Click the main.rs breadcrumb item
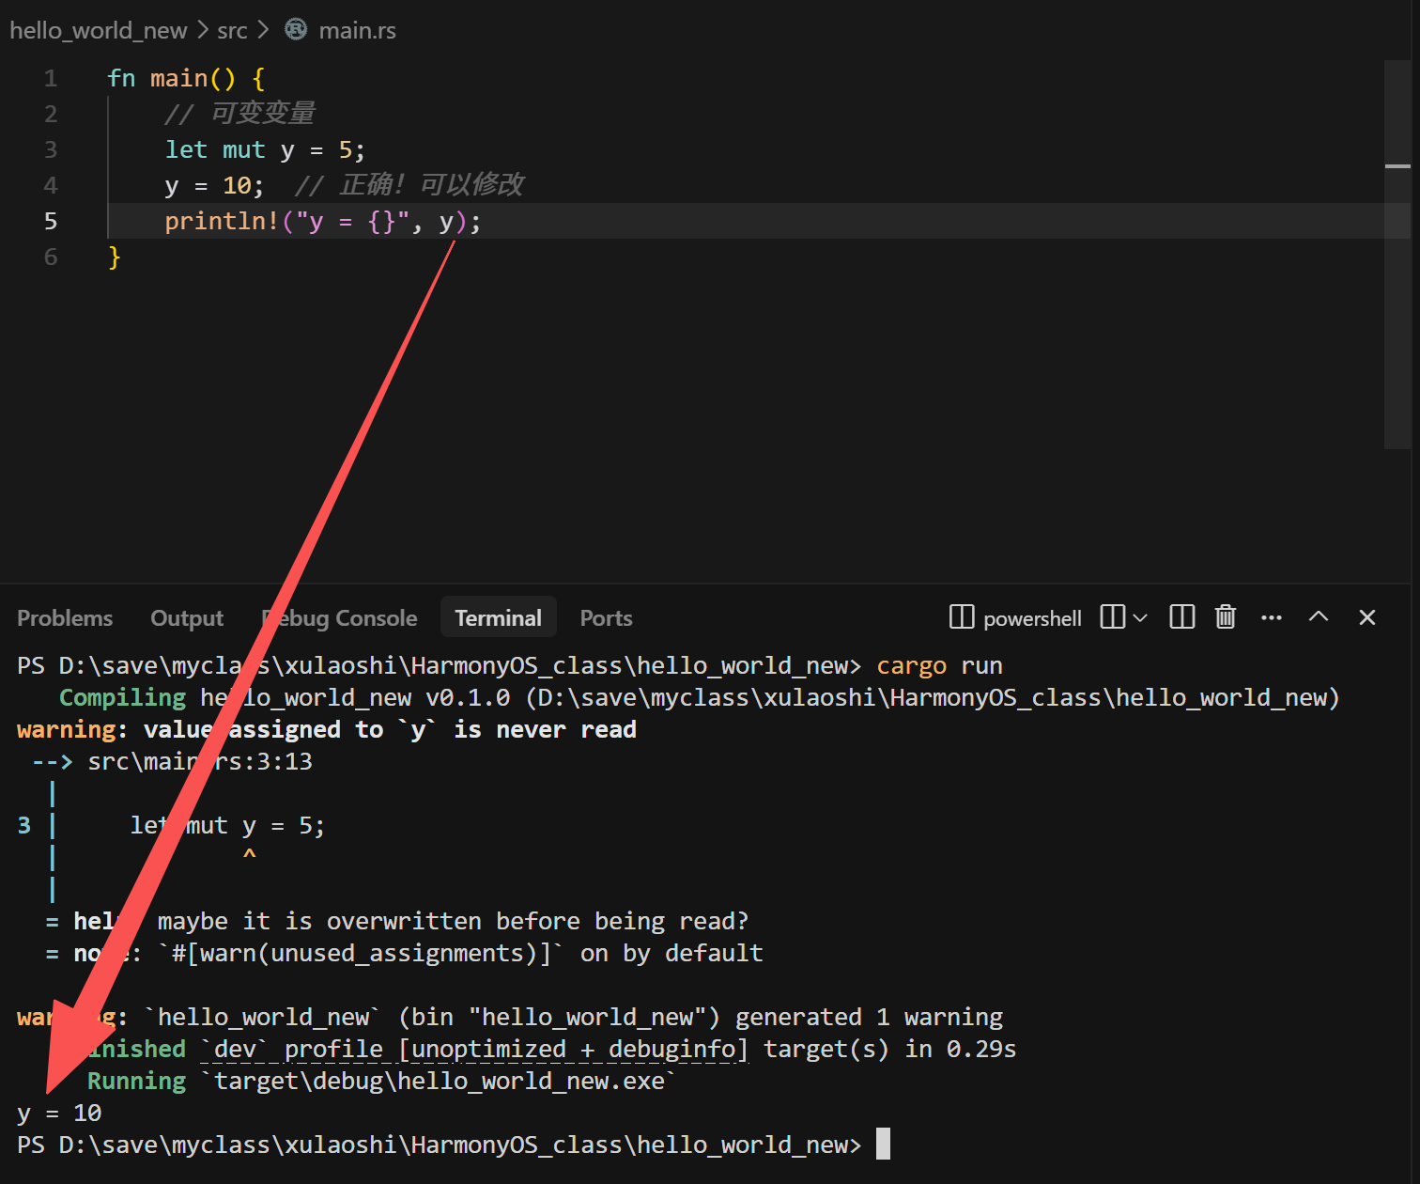 pos(358,30)
